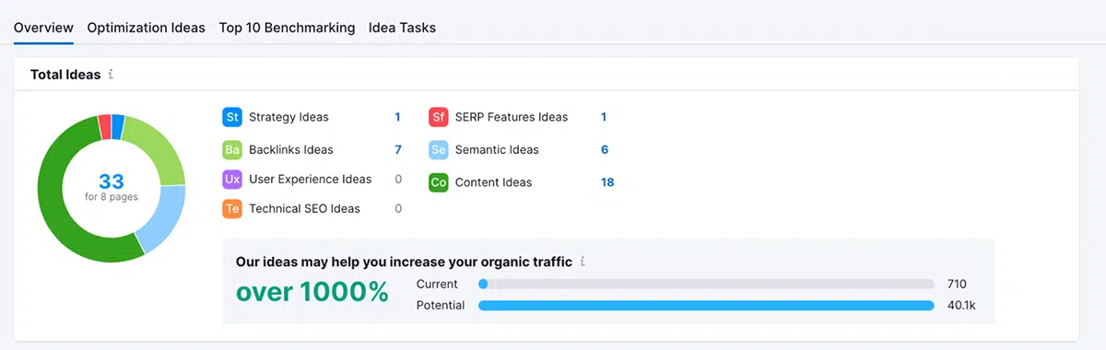Open the 7 Backlinks Ideas count link
The image size is (1106, 350).
click(398, 149)
